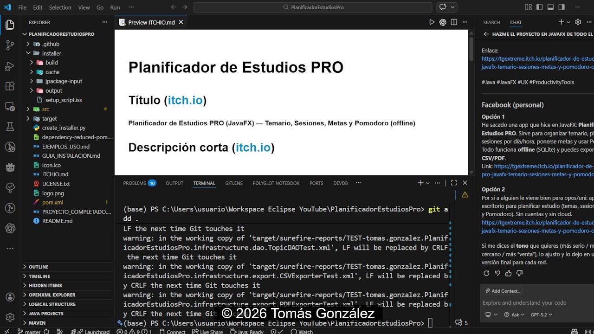Open the Explorer view in activity bar

(x=10, y=25)
